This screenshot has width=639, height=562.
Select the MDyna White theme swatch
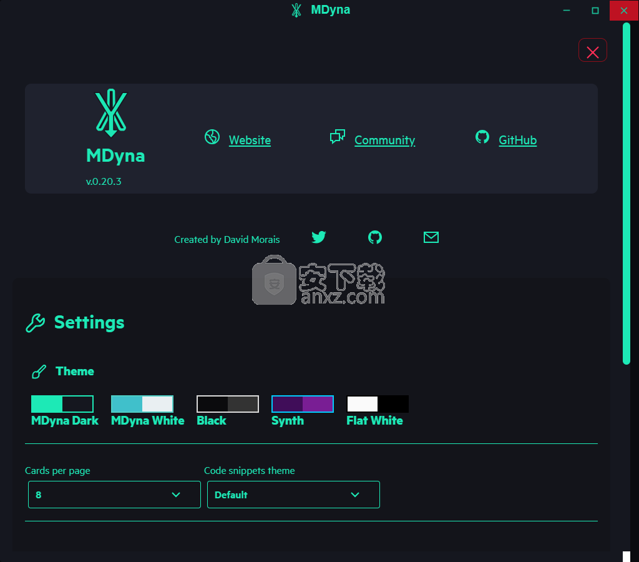tap(142, 404)
